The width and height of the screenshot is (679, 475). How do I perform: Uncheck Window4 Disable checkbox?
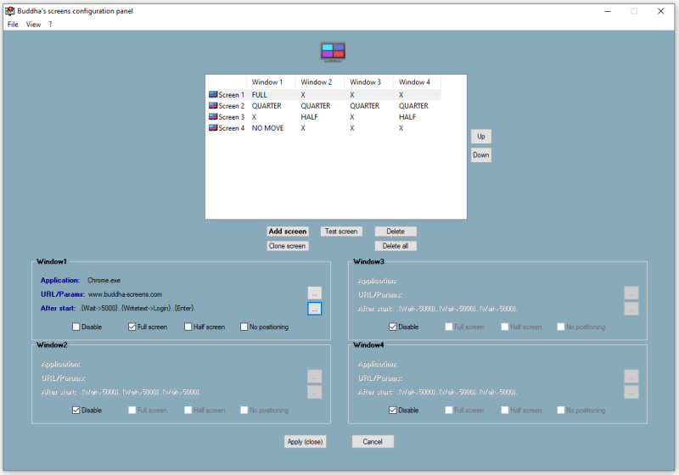[392, 410]
